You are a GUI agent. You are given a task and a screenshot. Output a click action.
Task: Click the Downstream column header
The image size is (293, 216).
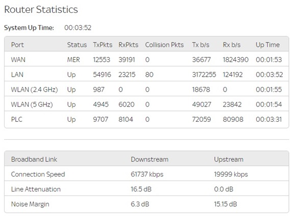click(149, 159)
